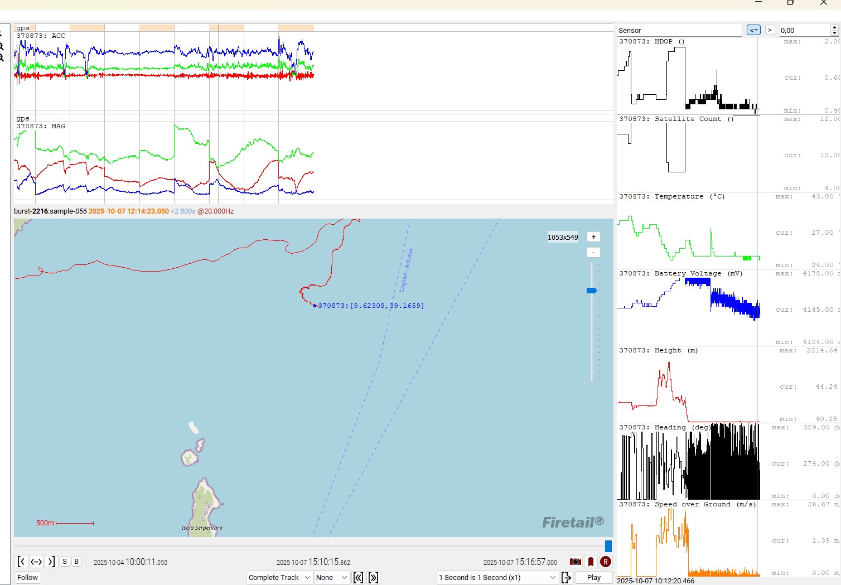Select the greater-than sensor filter toggle
The height and width of the screenshot is (585, 841).
pos(770,30)
